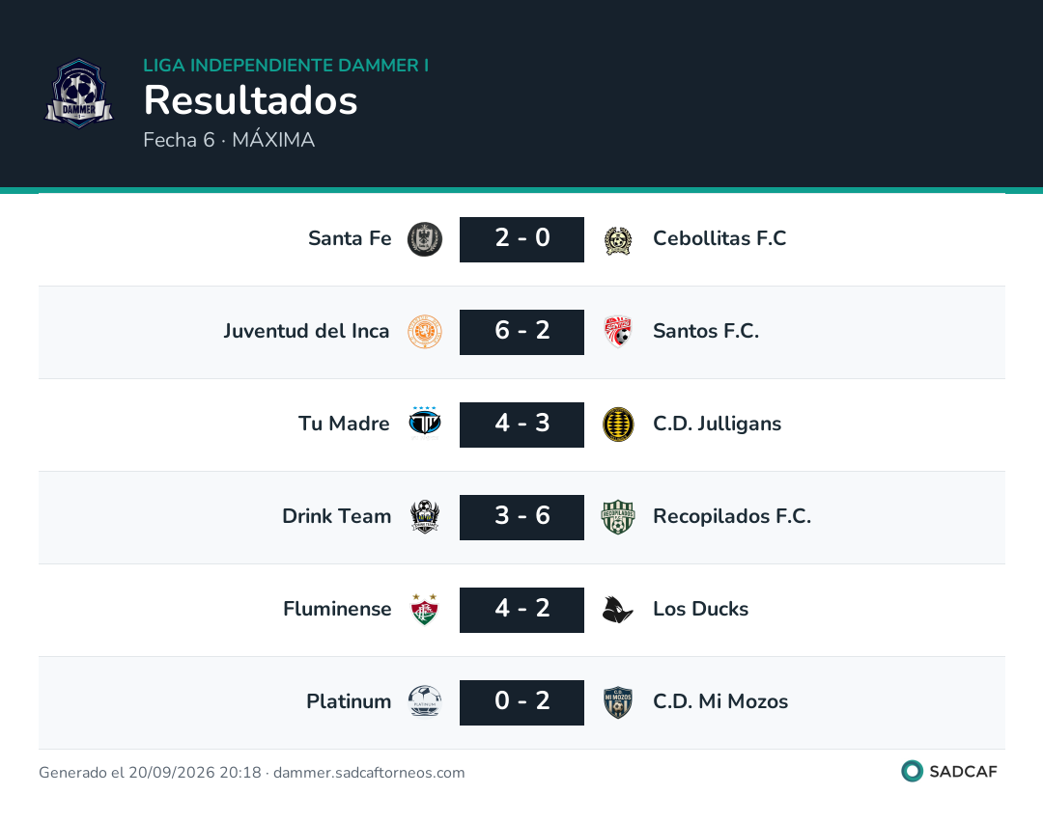1043x822 pixels.
Task: Click the Santos F.C. red crest
Action: 618,332
